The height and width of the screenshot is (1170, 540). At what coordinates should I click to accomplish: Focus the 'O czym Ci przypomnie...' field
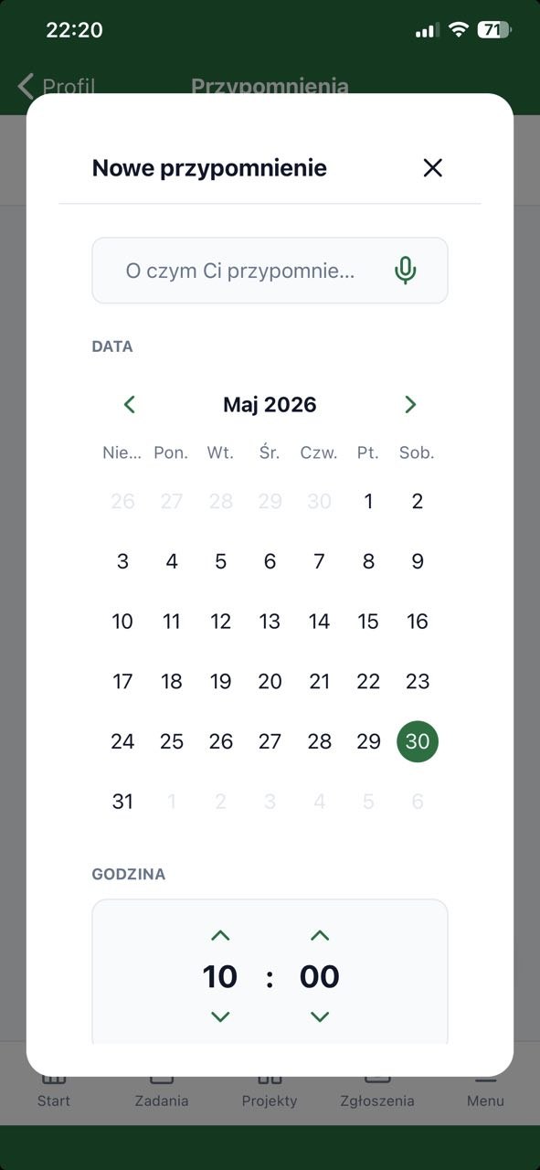pyautogui.click(x=270, y=271)
